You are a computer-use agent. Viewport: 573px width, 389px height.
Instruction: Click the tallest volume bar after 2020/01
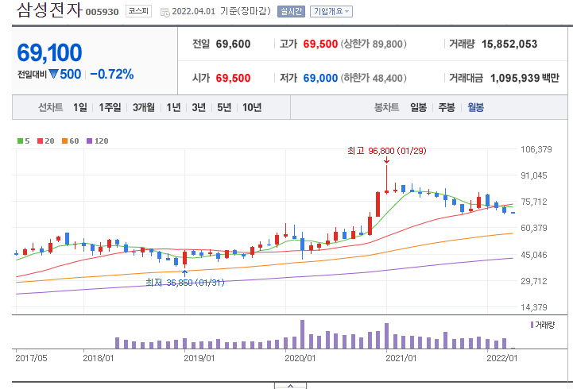coord(302,334)
